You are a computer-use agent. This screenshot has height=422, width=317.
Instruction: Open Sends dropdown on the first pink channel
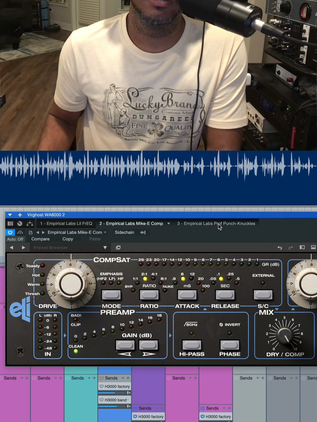(22, 378)
